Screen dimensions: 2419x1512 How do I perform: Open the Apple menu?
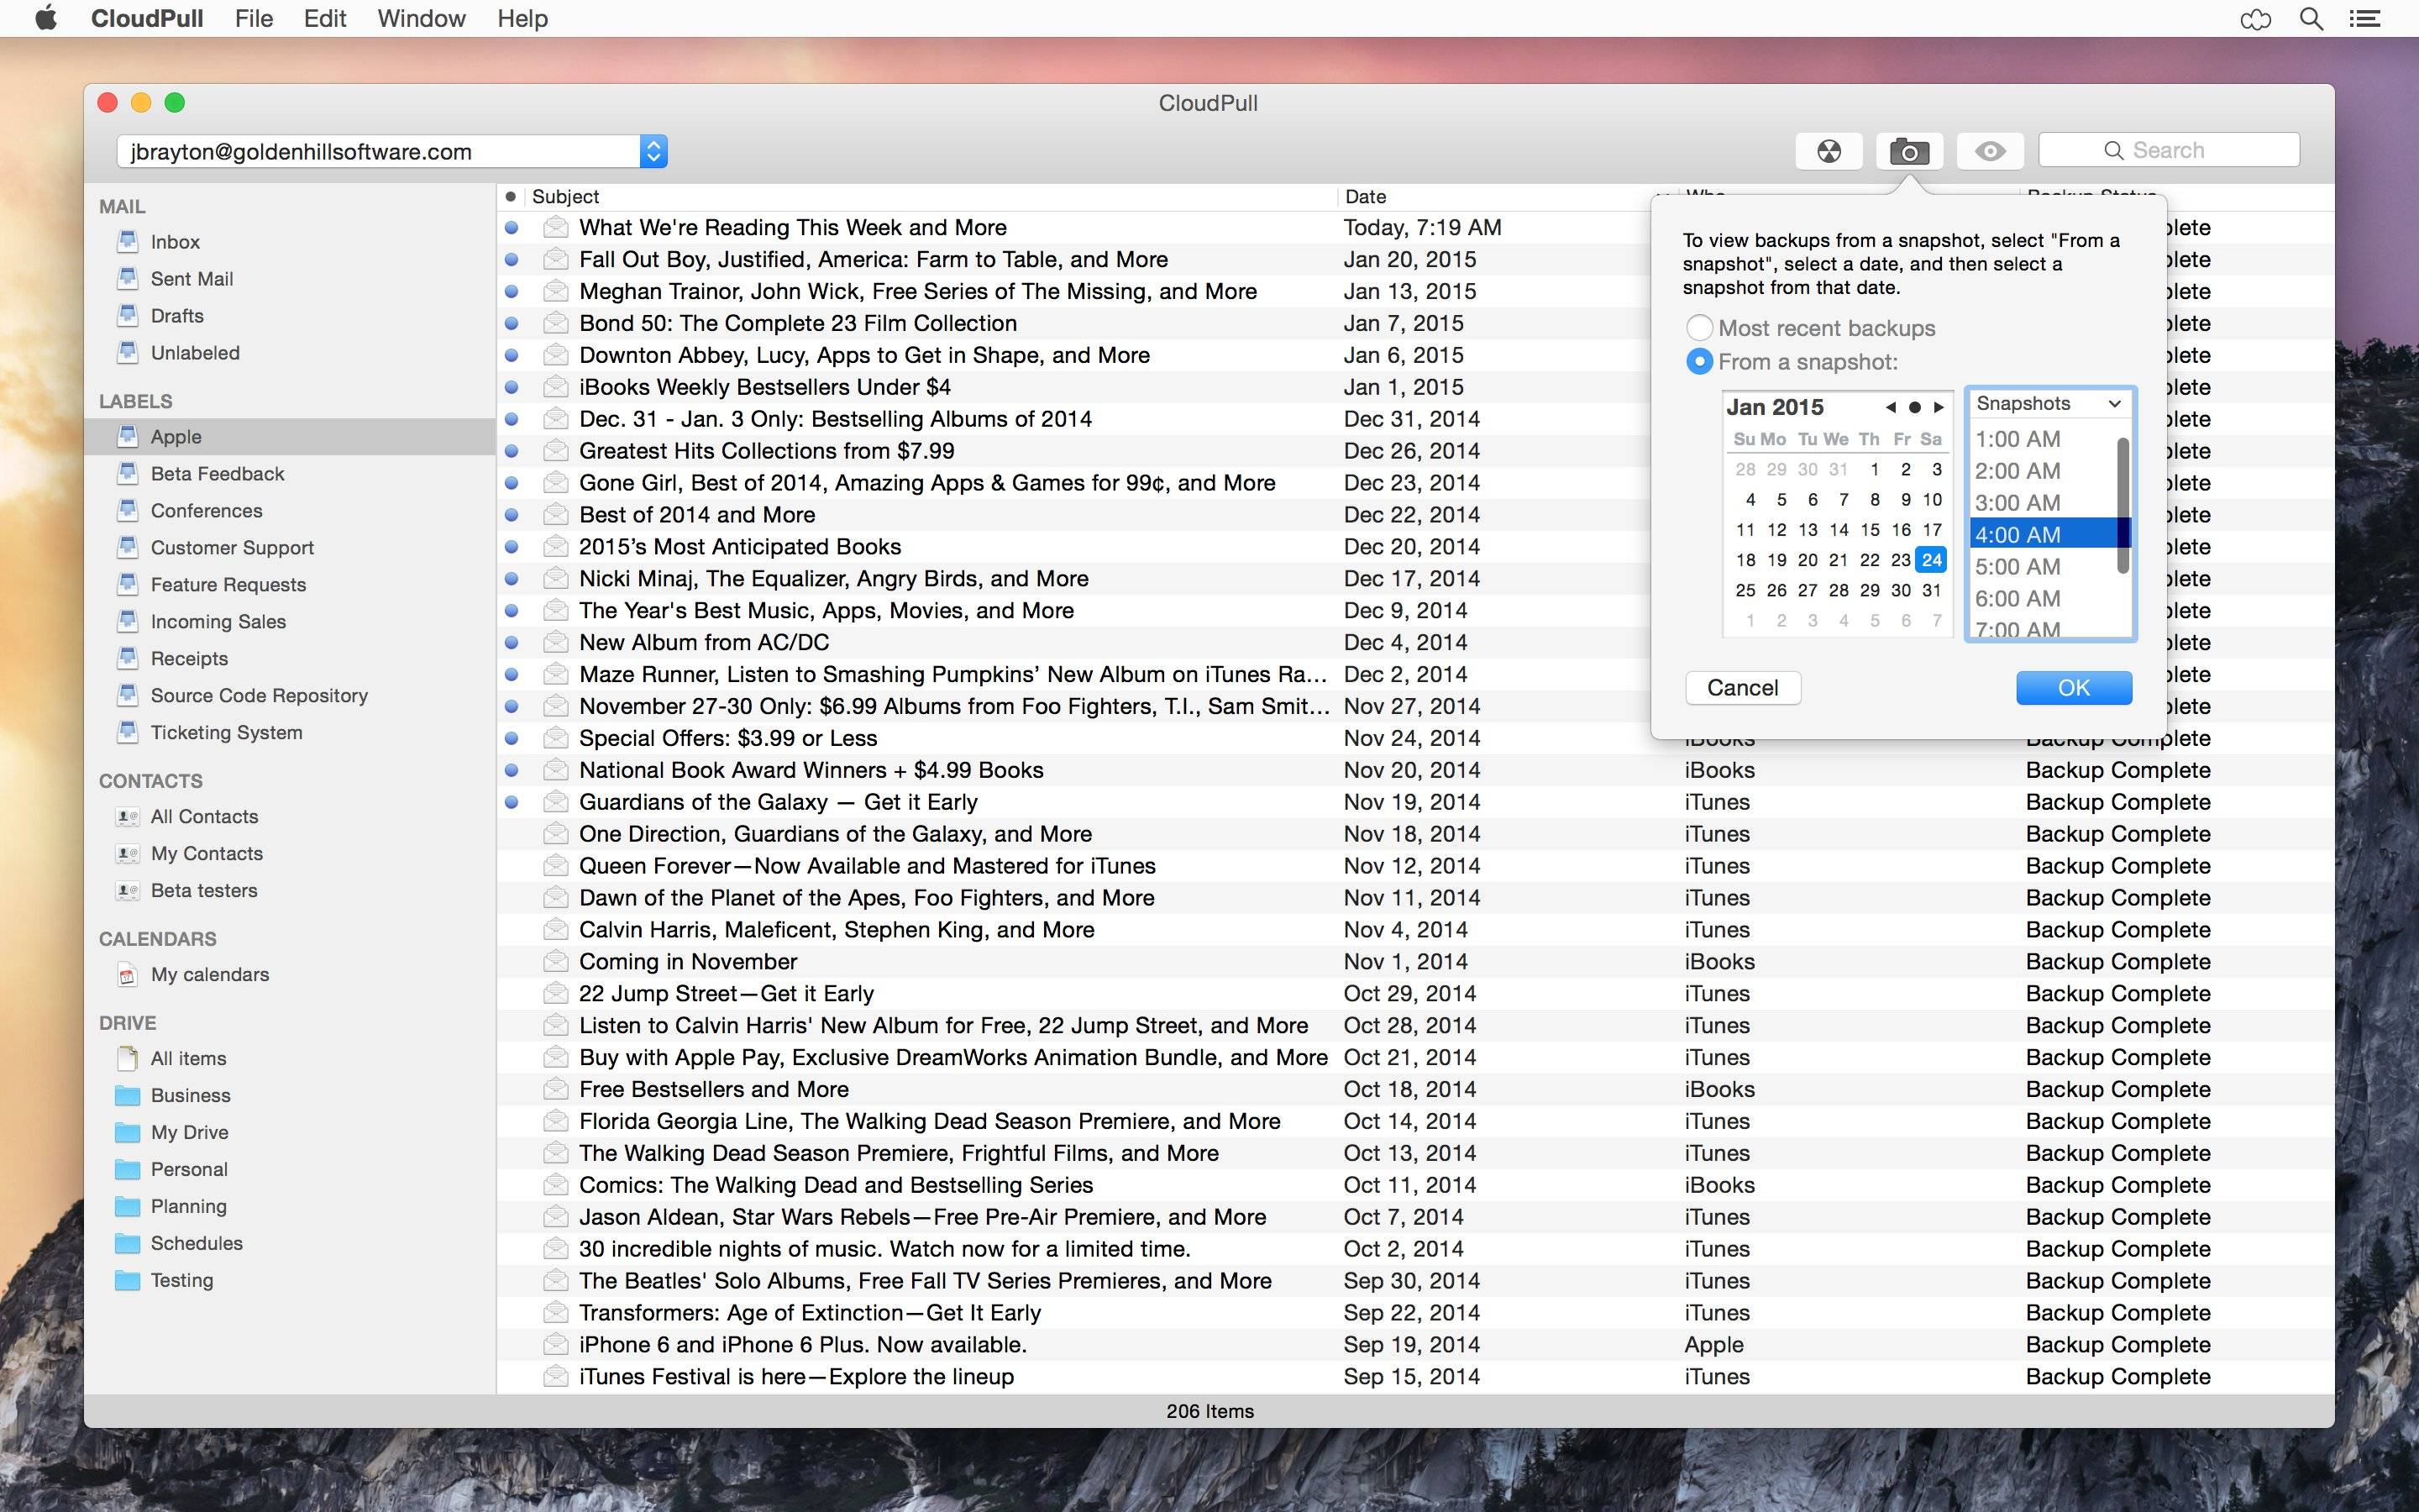(46, 18)
